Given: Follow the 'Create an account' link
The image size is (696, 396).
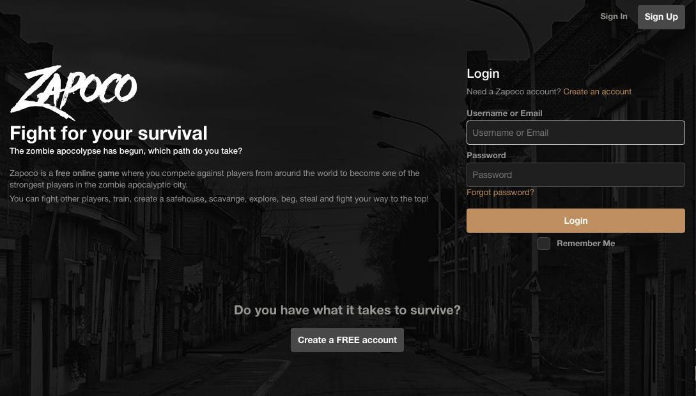Looking at the screenshot, I should click(597, 92).
